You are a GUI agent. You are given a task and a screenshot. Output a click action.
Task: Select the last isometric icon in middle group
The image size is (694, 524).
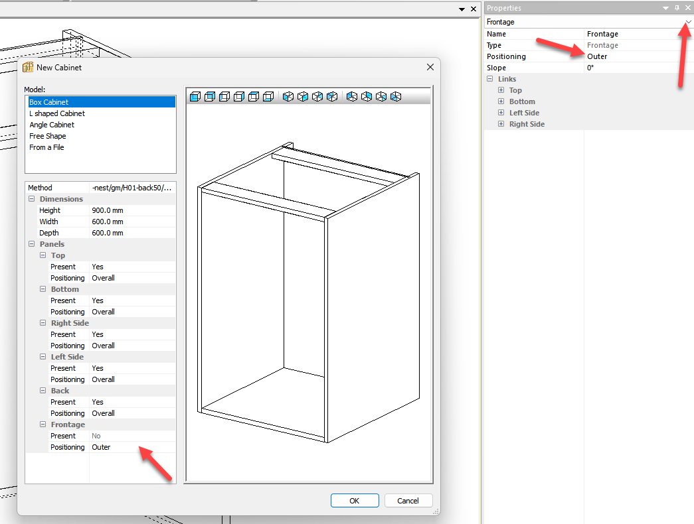click(x=332, y=97)
